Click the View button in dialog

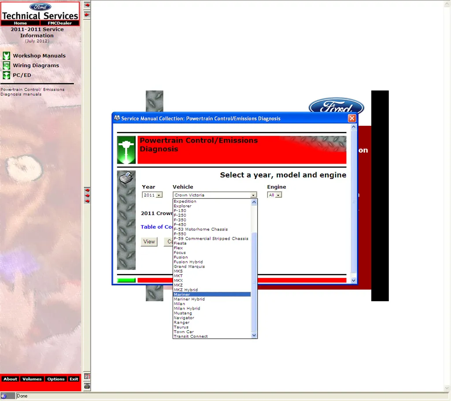point(149,241)
